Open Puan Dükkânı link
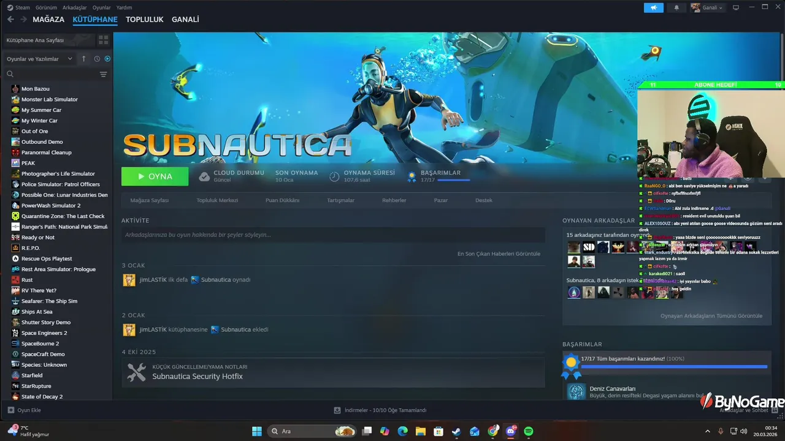The image size is (785, 441). pos(282,200)
